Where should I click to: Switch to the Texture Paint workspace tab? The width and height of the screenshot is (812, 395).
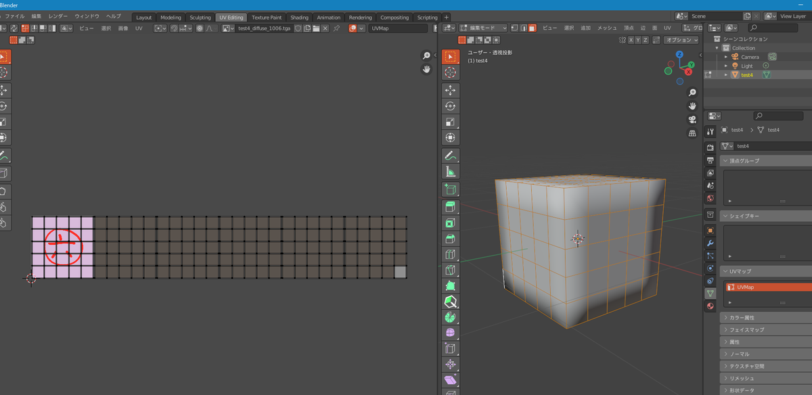(267, 17)
